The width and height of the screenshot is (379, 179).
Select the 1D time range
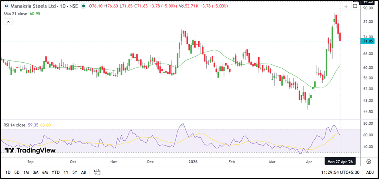[8, 172]
